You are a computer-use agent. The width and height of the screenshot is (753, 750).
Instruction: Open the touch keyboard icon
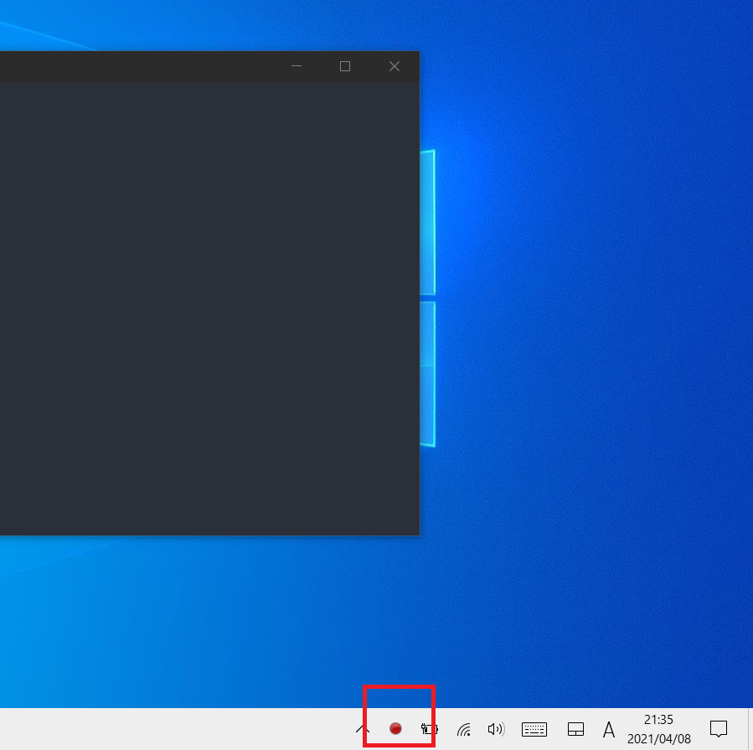[534, 729]
